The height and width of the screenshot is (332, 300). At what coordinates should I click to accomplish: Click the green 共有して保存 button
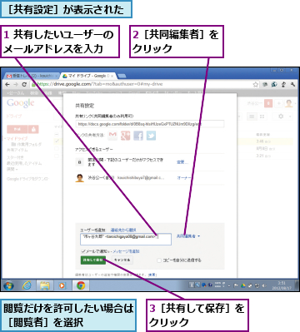pyautogui.click(x=93, y=260)
